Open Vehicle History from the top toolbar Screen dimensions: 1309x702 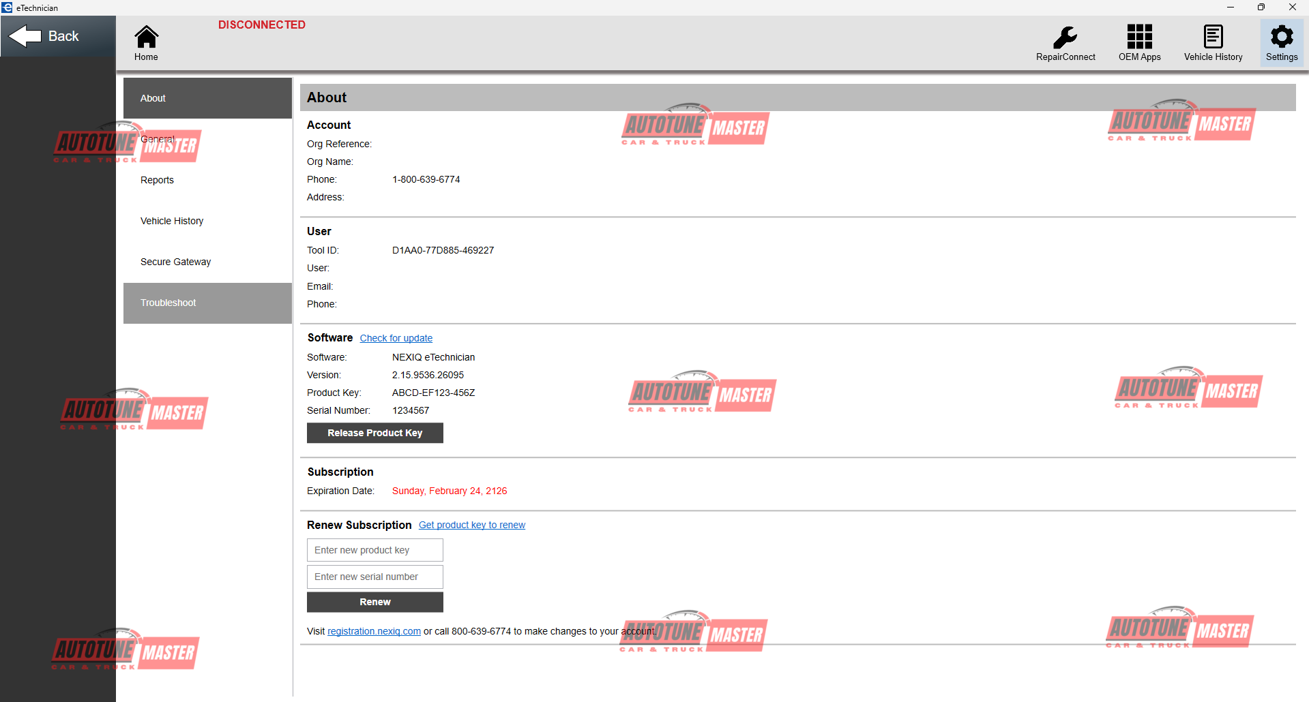click(1213, 44)
